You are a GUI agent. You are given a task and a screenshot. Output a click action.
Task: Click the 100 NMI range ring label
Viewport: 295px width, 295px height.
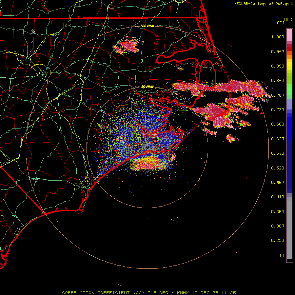tap(147, 26)
